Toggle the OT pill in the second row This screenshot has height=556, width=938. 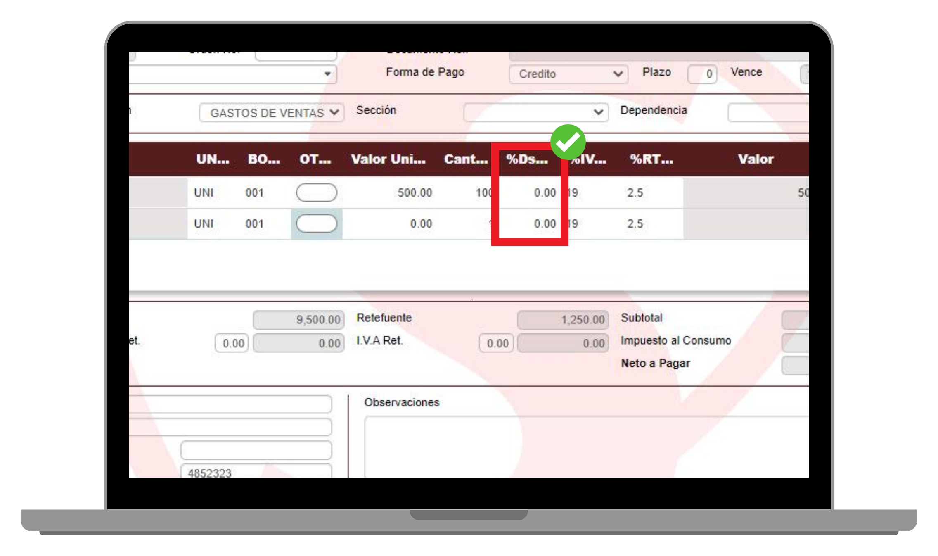tap(317, 223)
